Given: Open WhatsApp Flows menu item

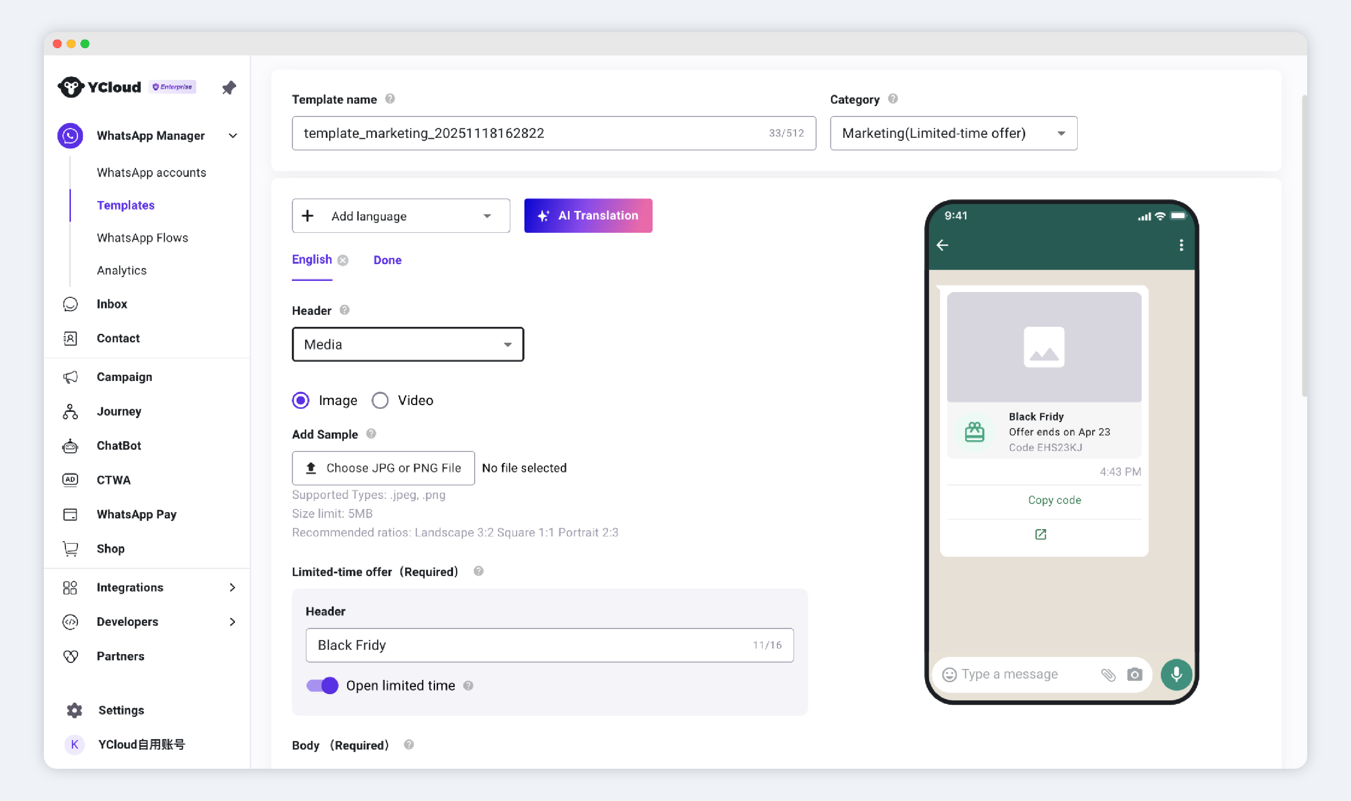Looking at the screenshot, I should (142, 238).
